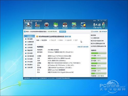Click the 论坛 forum link in title bar

click(x=94, y=20)
